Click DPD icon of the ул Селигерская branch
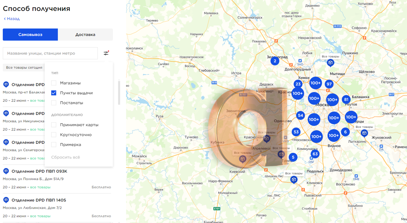Screen dimensions: 407x223 (6, 142)
